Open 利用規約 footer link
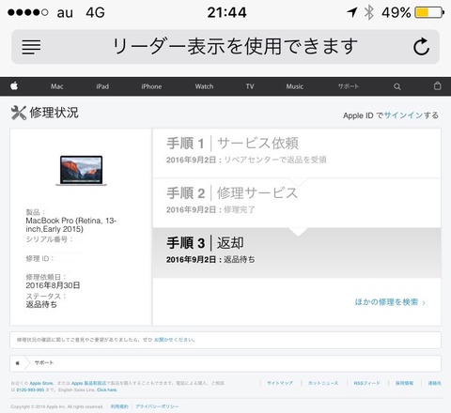451x413 pixels. click(119, 406)
